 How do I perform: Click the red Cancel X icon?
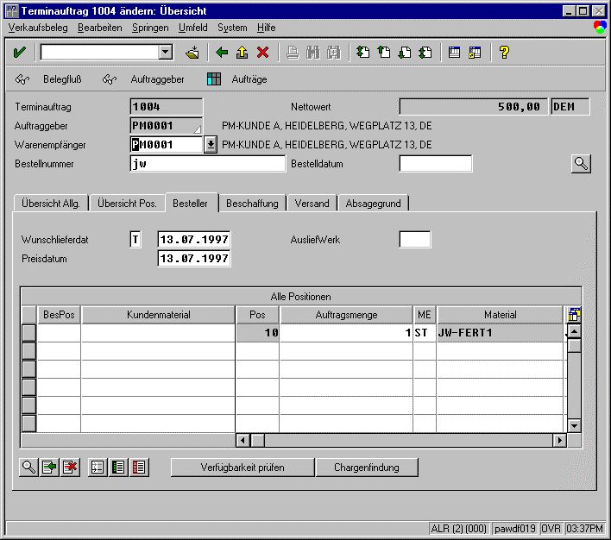coord(262,53)
